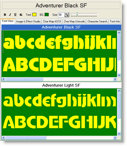
Task: Click the Light SF horizontal scrollbar thumb
Action: (26, 138)
